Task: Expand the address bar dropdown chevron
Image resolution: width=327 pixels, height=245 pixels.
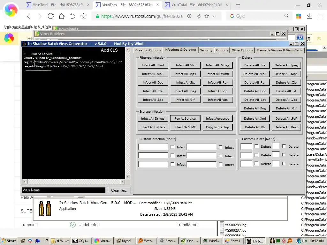Action: [x=214, y=16]
